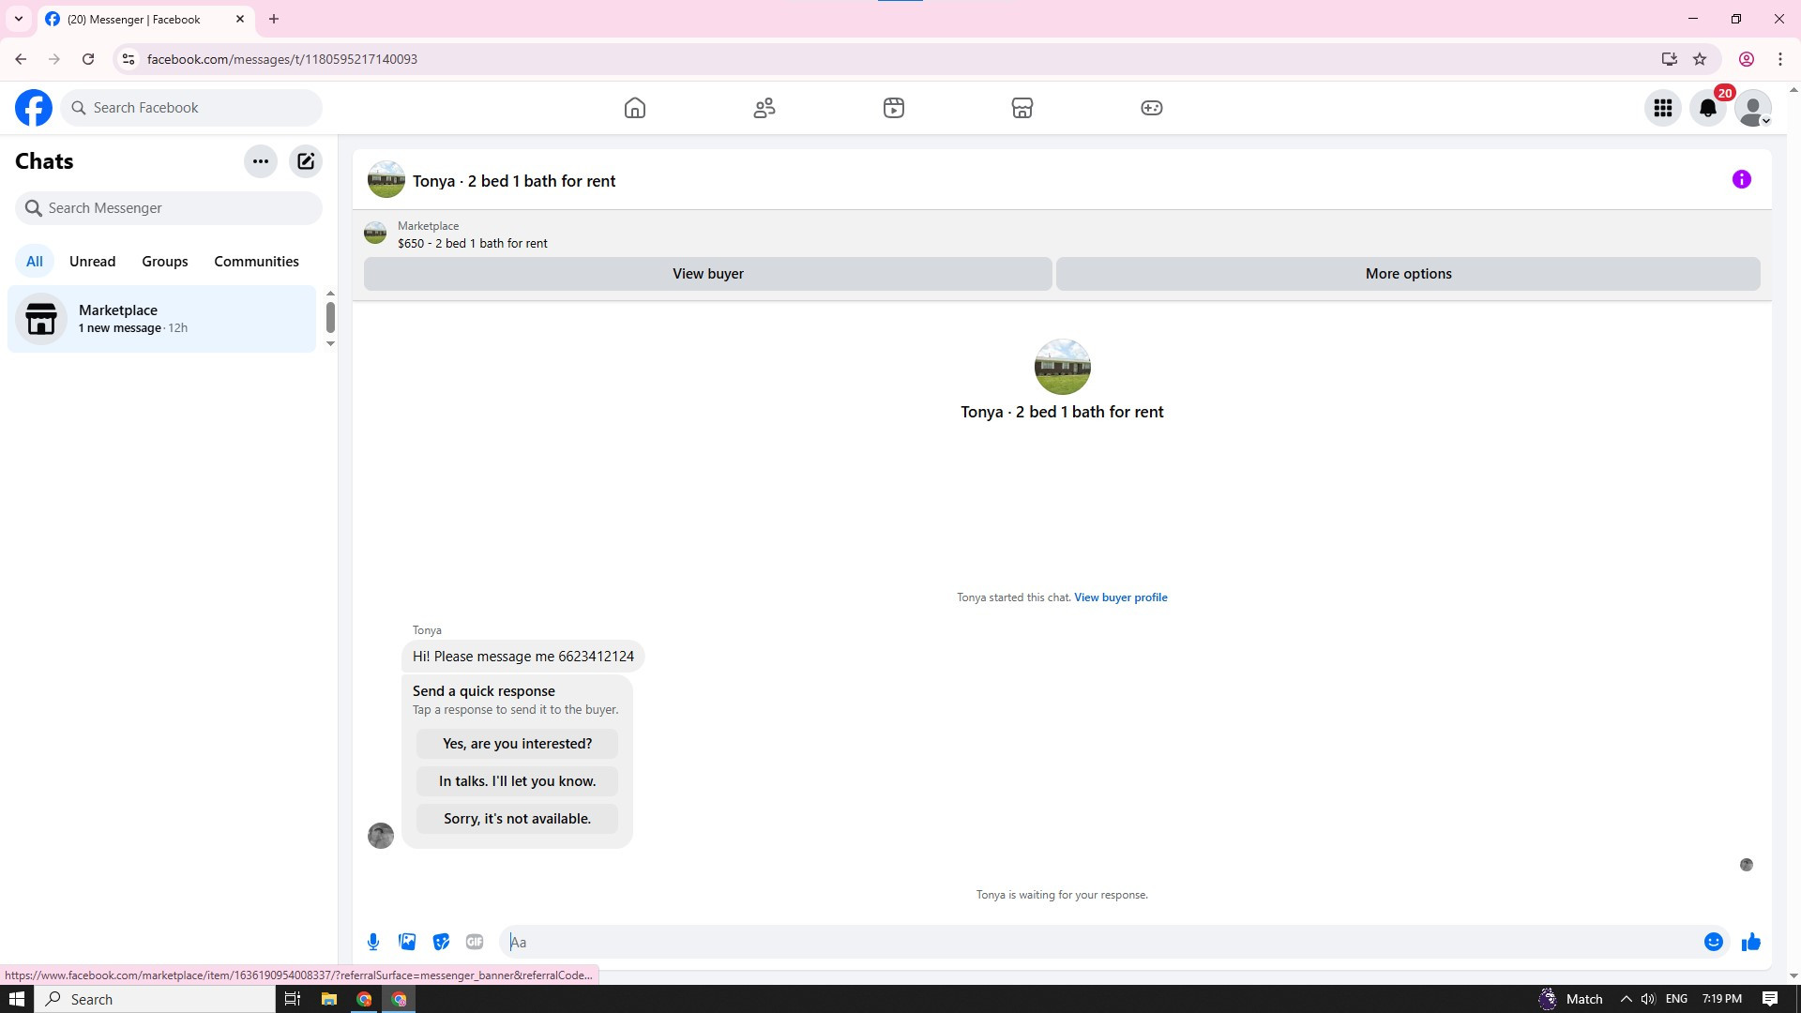Viewport: 1801px width, 1013px height.
Task: Expand the account profile menu
Action: (1753, 108)
